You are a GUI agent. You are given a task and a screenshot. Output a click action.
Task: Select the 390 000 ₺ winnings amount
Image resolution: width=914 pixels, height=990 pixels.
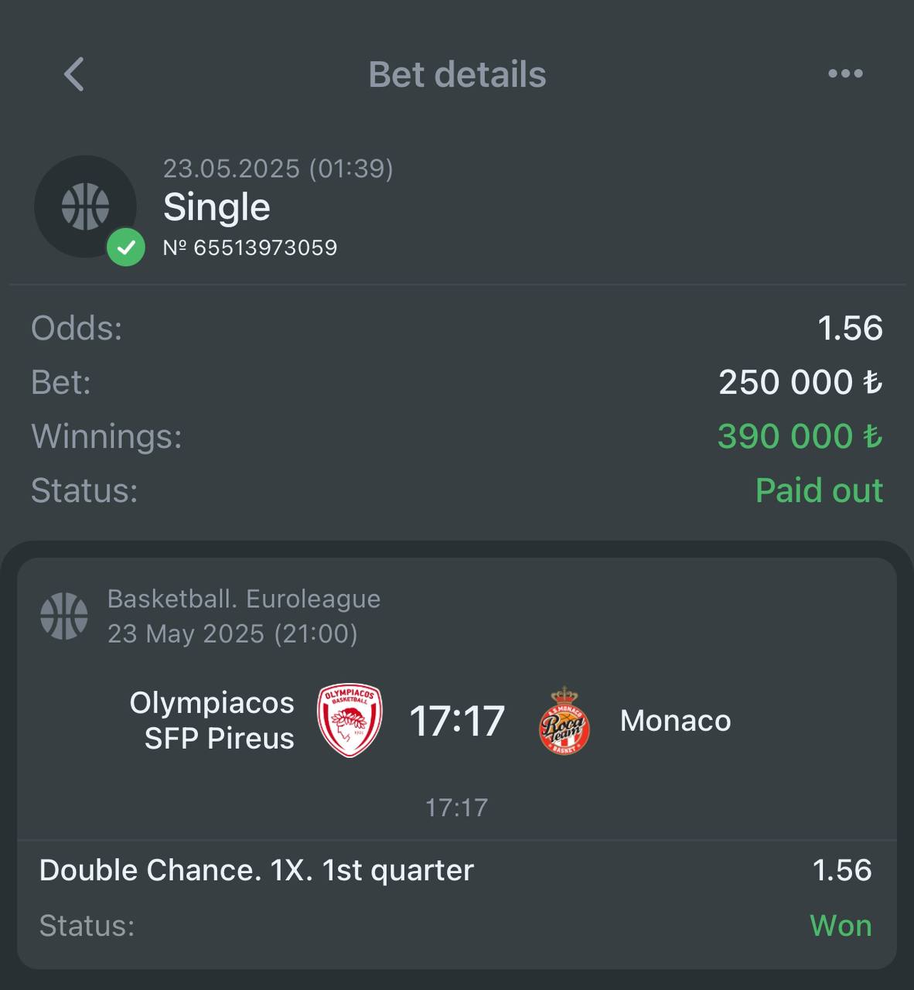(x=800, y=436)
